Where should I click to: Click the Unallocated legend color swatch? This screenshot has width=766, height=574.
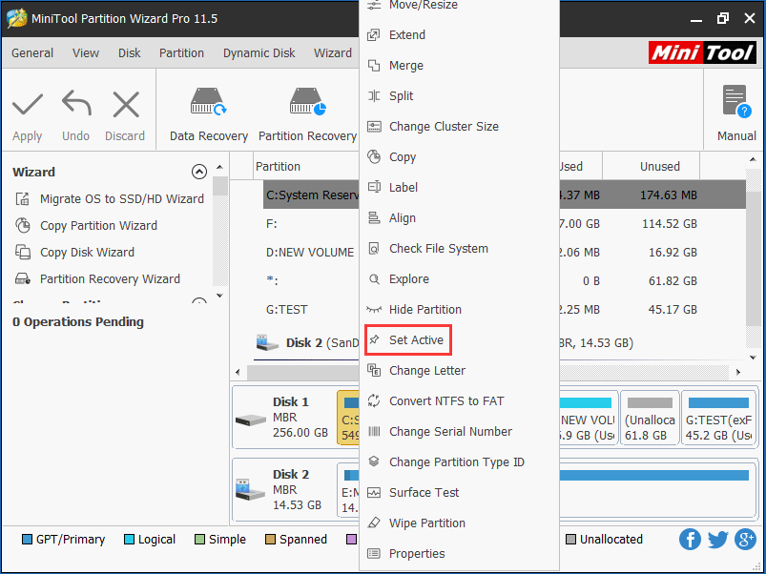(x=570, y=540)
